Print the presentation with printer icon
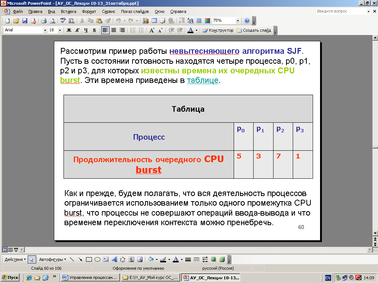This screenshot has height=283, width=378. pyautogui.click(x=44, y=21)
